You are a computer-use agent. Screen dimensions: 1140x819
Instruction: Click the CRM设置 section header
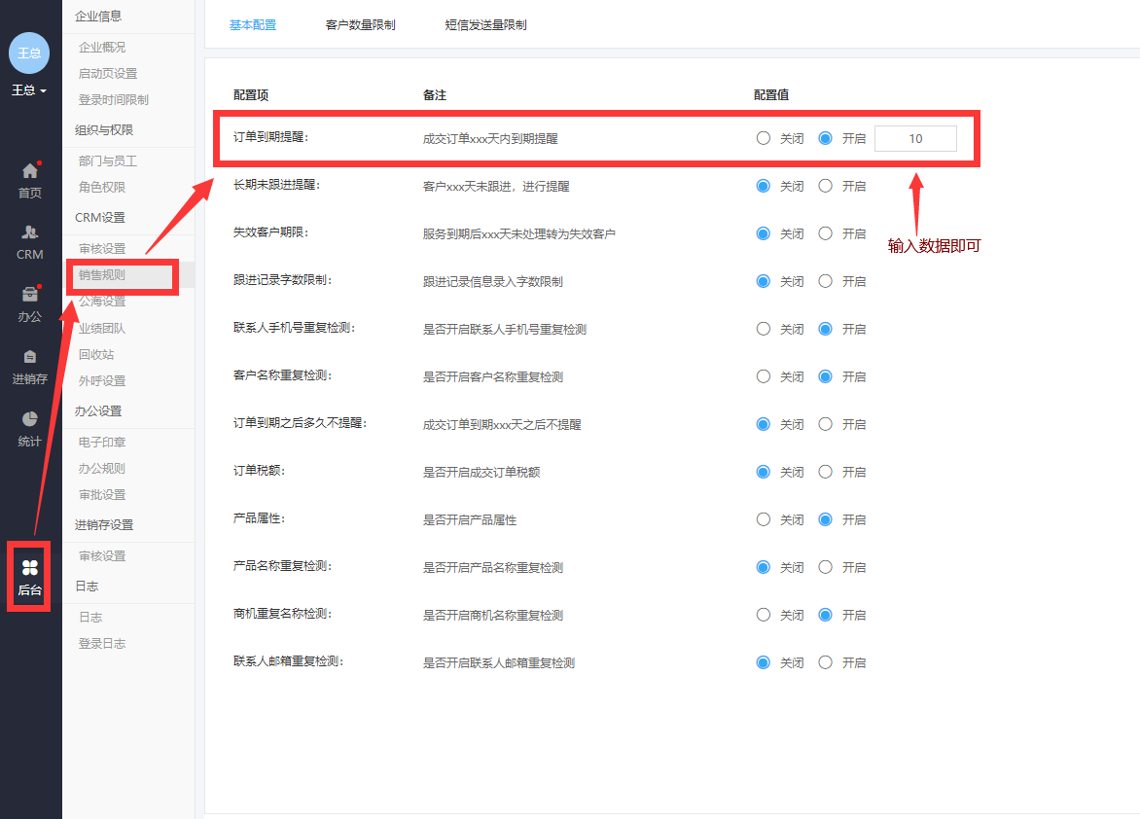pos(99,218)
